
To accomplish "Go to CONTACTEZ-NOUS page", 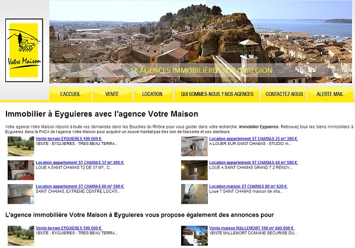I will [x=285, y=94].
